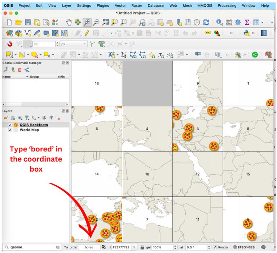Select the World Map layer name
Image resolution: width=277 pixels, height=253 pixels.
[x=29, y=130]
